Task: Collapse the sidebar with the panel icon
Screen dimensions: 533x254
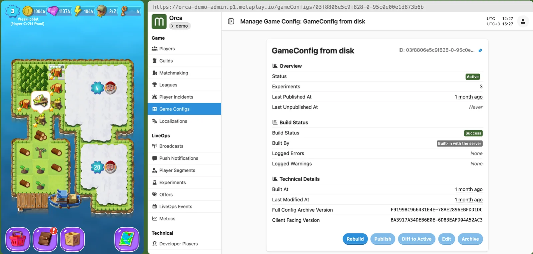Action: (231, 21)
